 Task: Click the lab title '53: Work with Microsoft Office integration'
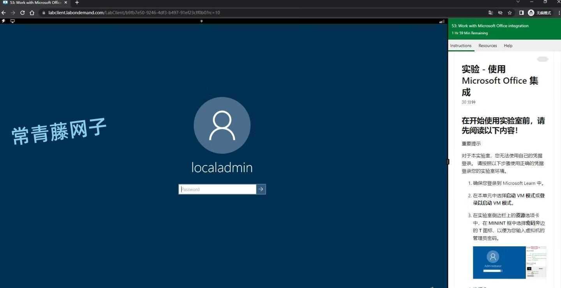pos(490,26)
